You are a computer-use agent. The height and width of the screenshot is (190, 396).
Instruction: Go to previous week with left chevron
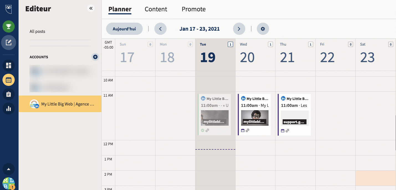[x=160, y=28]
